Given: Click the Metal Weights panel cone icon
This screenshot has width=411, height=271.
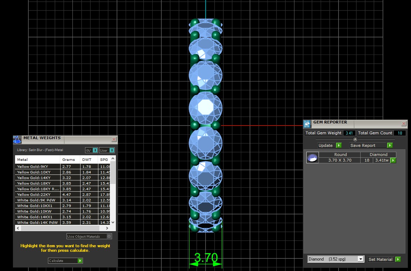Looking at the screenshot, I should click(x=17, y=140).
